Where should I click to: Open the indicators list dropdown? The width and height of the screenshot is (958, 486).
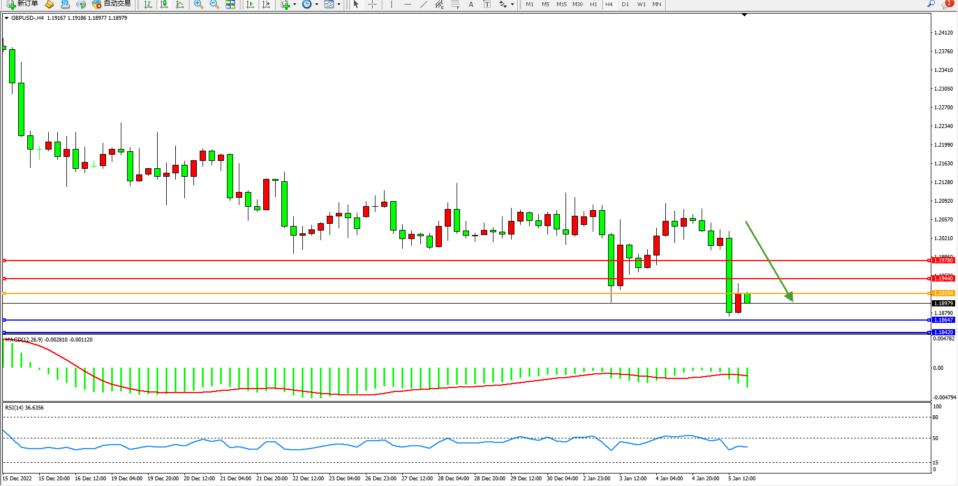click(288, 5)
